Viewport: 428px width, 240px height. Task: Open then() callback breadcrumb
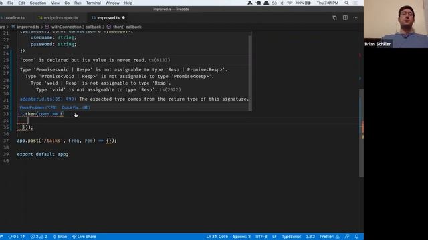(x=127, y=27)
